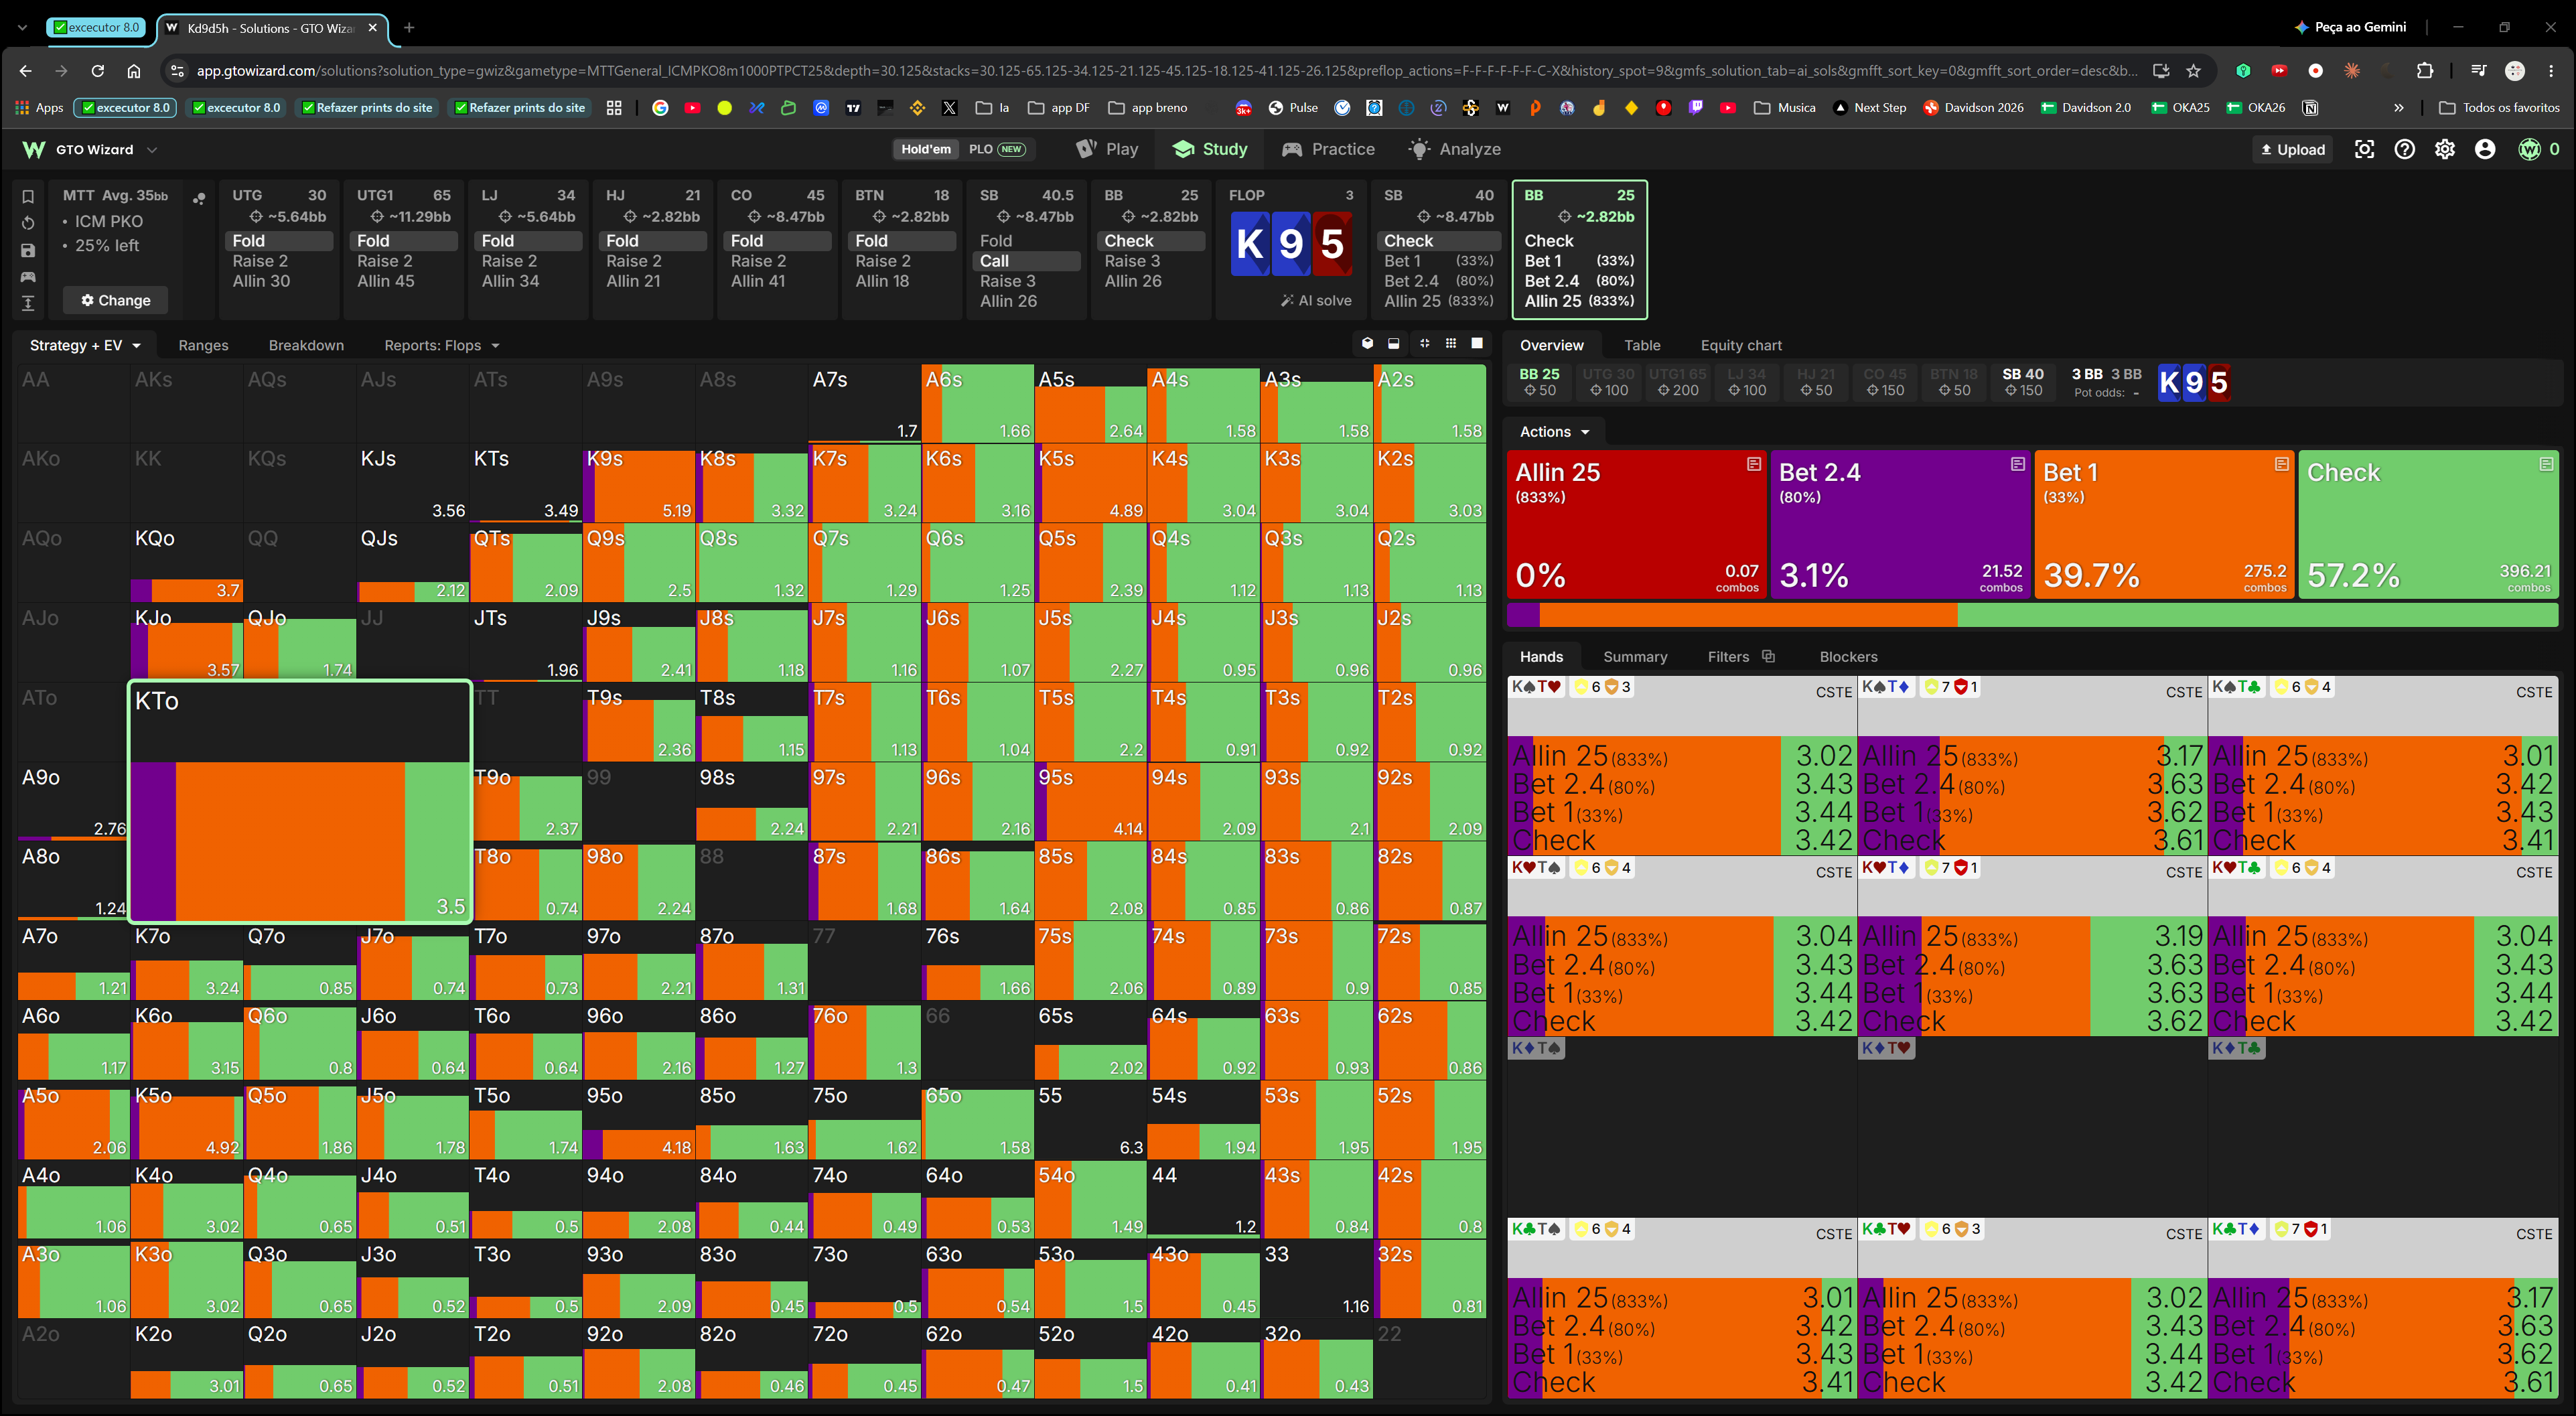
Task: Open GTO Wizard settings gear icon
Action: [2444, 149]
